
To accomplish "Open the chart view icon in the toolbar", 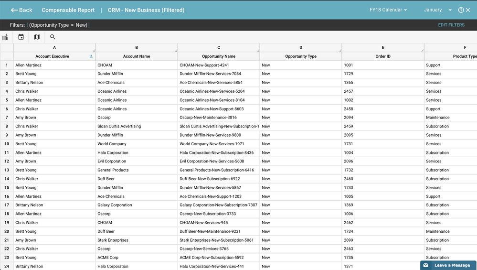I will point(5,37).
